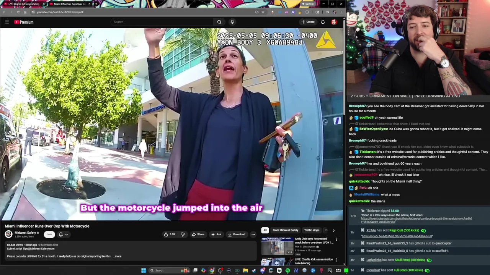Select the From Midwest Safety chip

(x=285, y=230)
